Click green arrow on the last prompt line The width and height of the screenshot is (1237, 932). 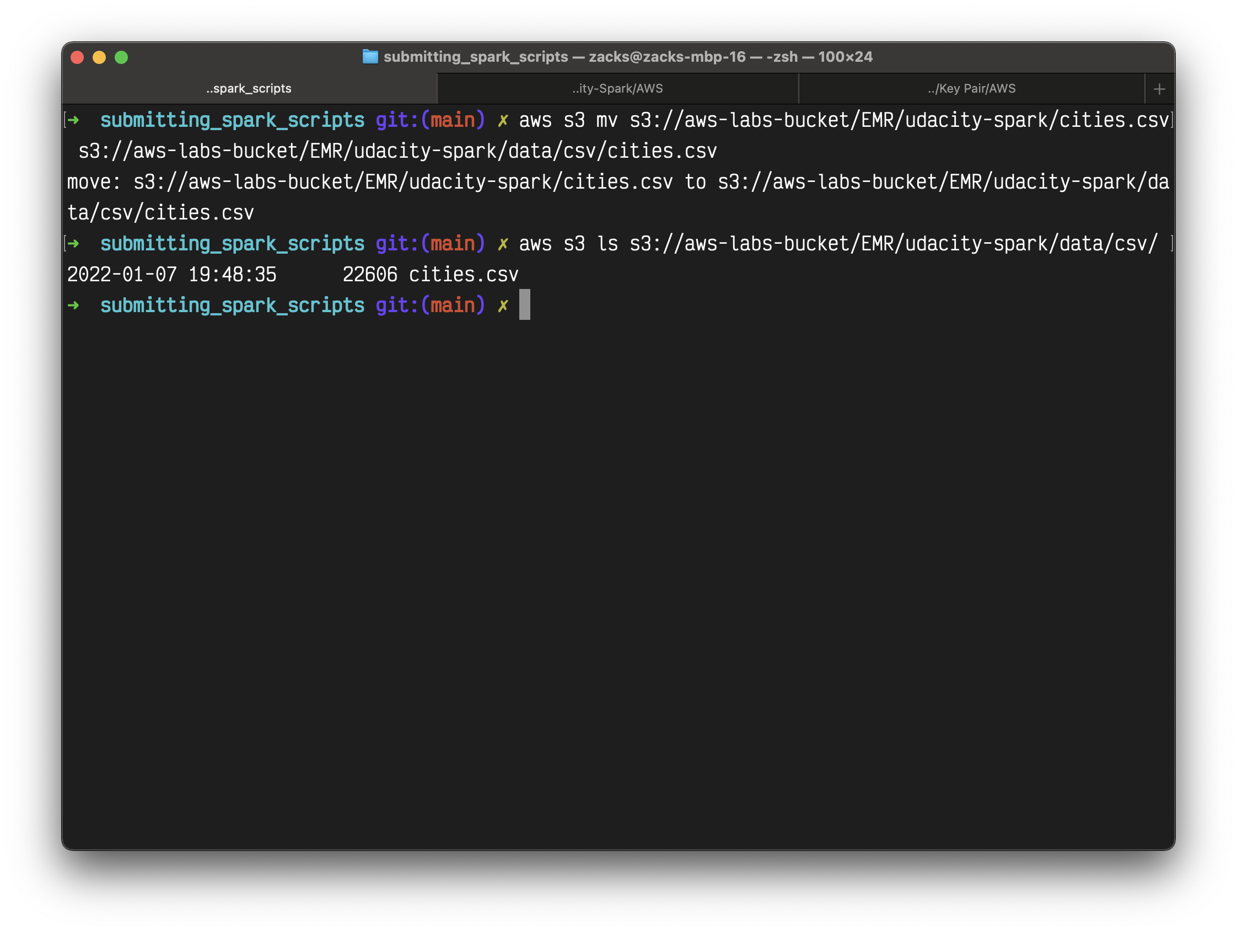[x=73, y=305]
